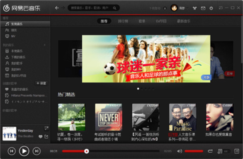Open the playlist queue icon

[220, 151]
